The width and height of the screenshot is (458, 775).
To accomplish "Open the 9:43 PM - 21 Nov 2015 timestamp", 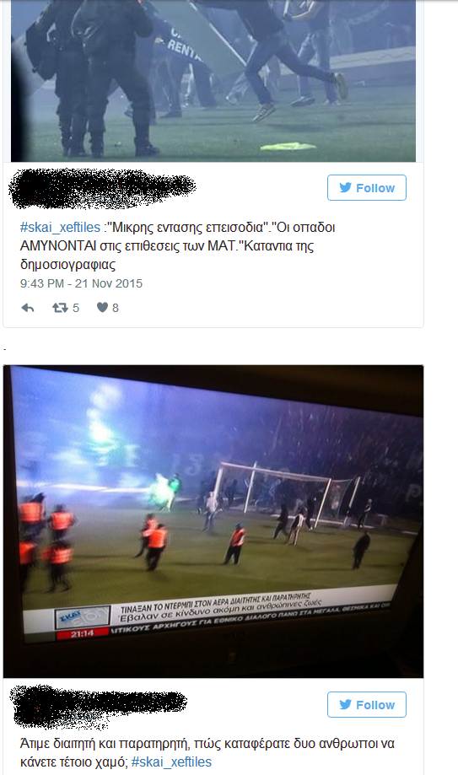I will [81, 283].
